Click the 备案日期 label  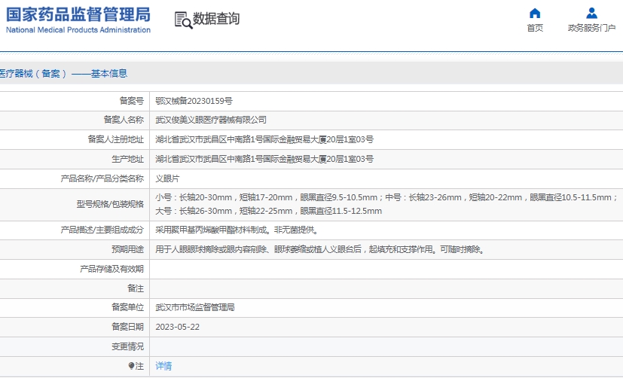click(127, 327)
